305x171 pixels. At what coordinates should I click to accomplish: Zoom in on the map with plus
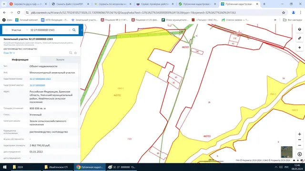point(300,134)
